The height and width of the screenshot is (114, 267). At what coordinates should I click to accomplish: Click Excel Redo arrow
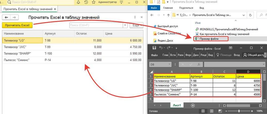tap(168, 48)
